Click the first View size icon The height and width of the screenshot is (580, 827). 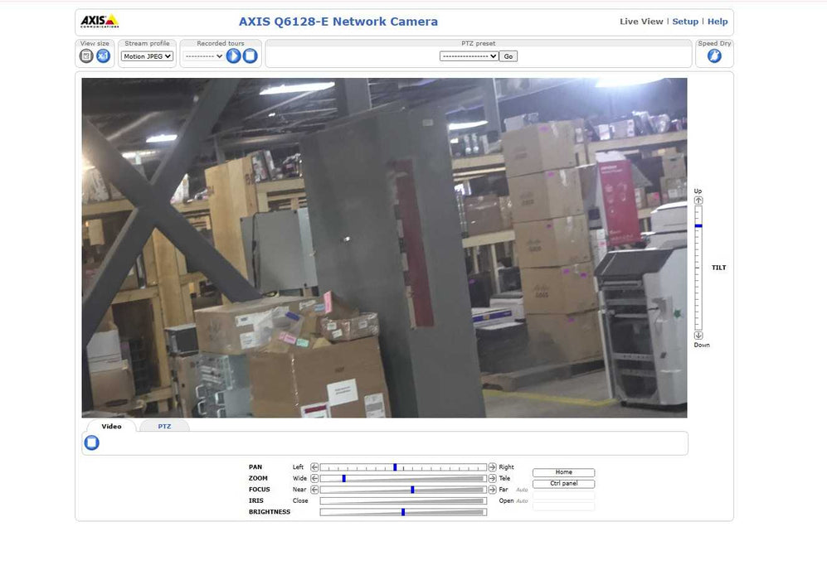[86, 56]
